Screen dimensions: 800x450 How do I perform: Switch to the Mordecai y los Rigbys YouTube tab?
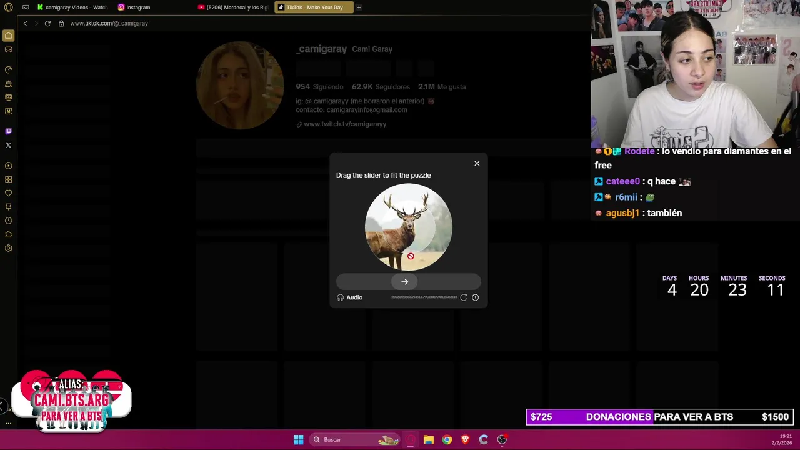tap(233, 7)
